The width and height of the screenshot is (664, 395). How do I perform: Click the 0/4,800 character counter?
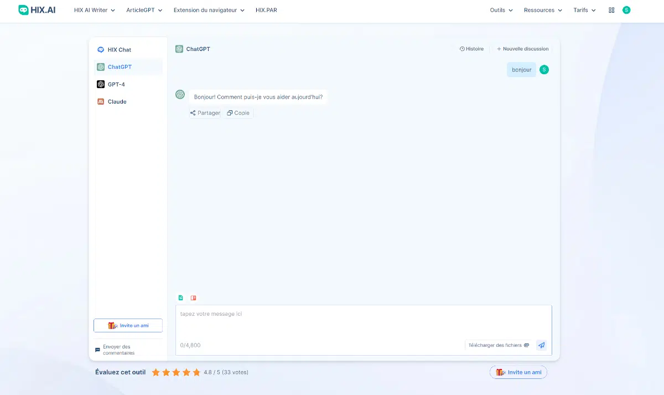(x=190, y=345)
